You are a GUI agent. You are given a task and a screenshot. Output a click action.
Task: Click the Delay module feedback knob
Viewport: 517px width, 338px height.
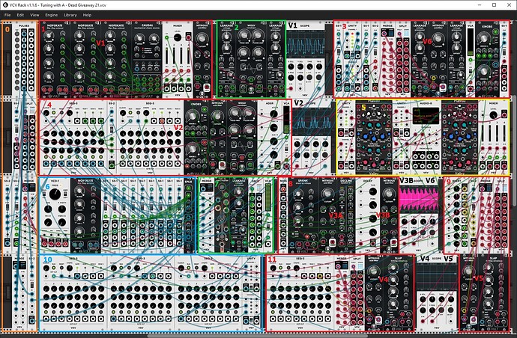click(x=373, y=205)
